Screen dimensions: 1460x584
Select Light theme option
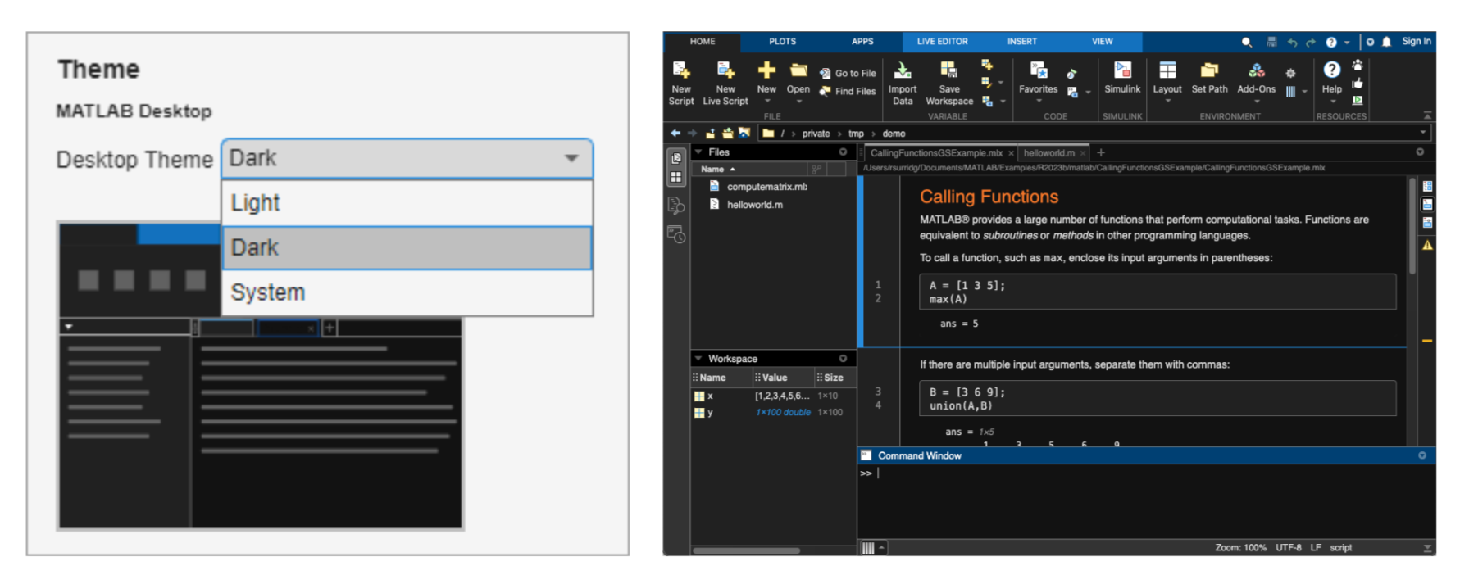407,202
